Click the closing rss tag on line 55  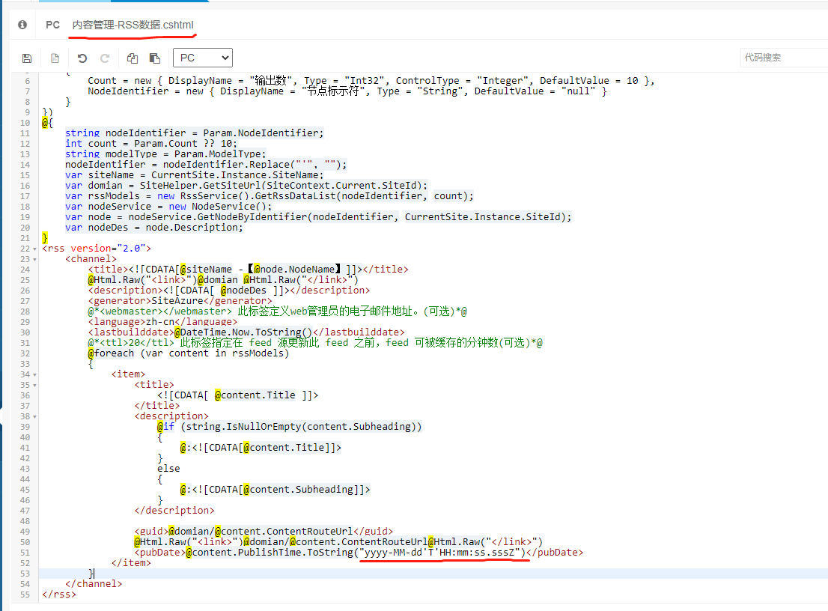click(x=59, y=595)
